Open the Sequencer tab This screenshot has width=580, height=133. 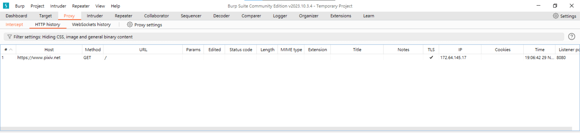(x=191, y=16)
